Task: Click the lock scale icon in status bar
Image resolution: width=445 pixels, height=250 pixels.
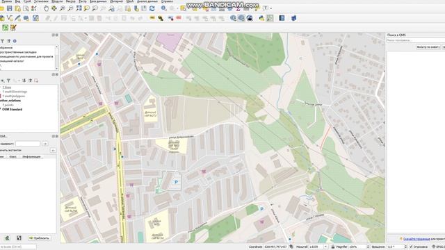Action: 333,247
